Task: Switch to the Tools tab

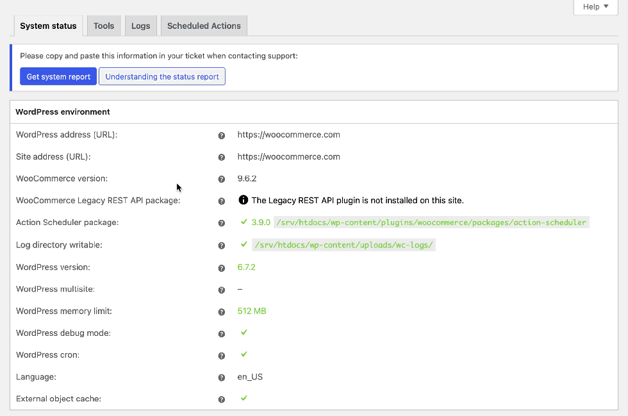Action: (103, 26)
